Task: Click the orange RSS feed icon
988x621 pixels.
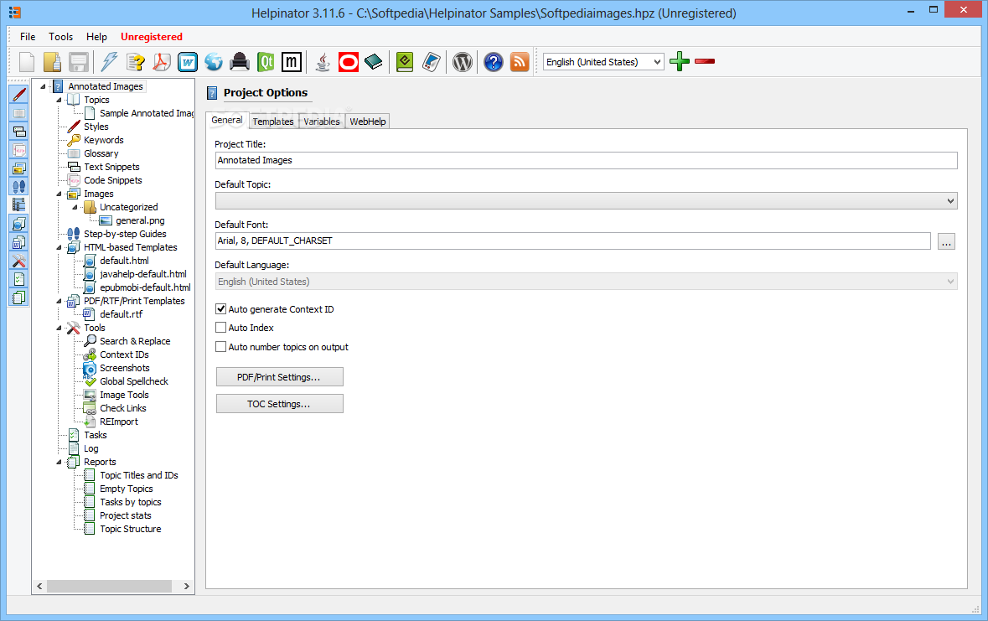Action: (520, 62)
